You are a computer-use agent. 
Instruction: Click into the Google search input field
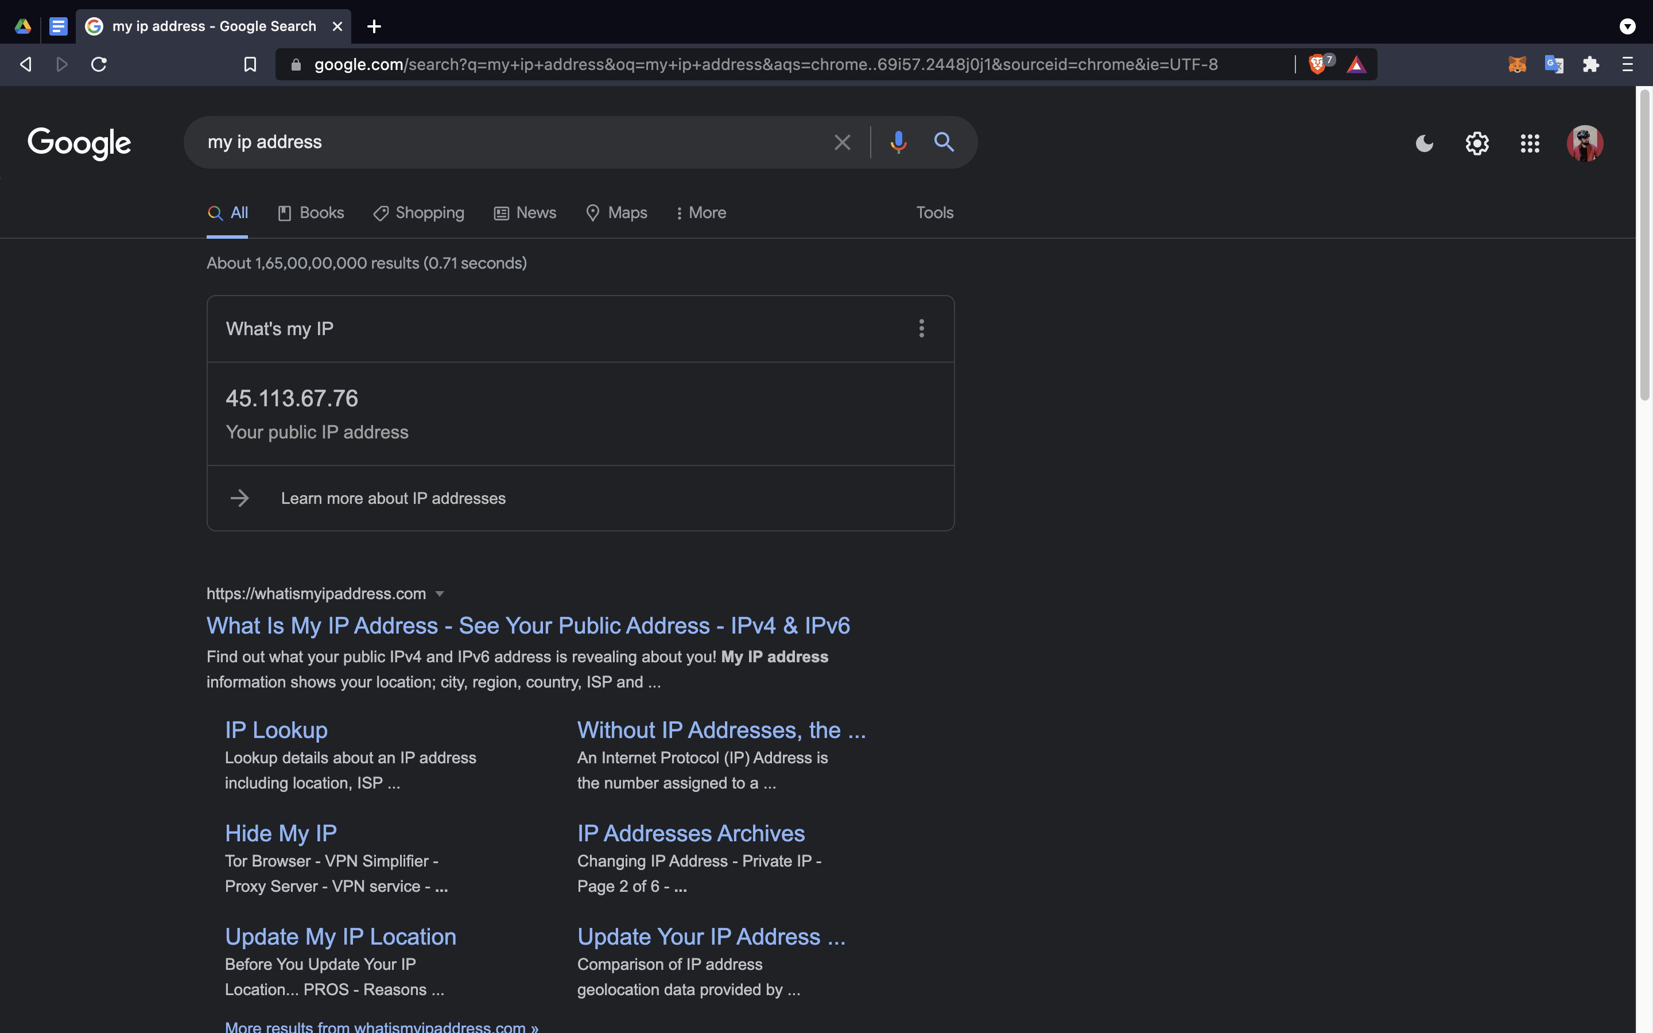point(506,142)
